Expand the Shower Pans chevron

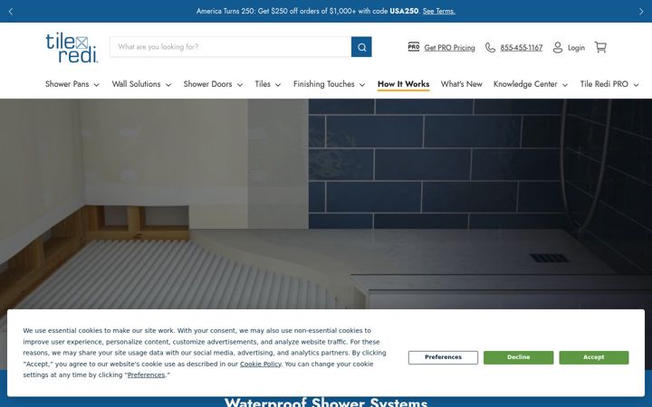coord(97,85)
